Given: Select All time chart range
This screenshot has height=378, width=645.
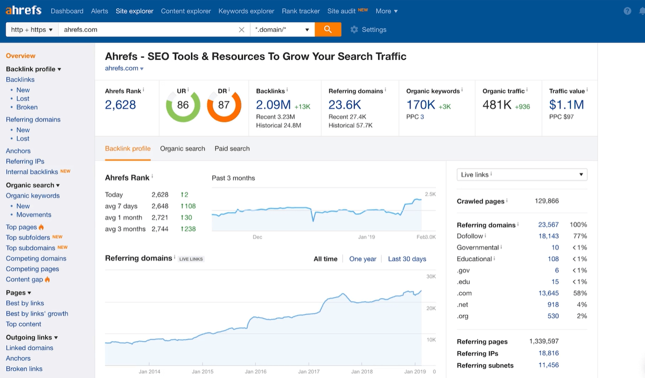Looking at the screenshot, I should point(325,259).
